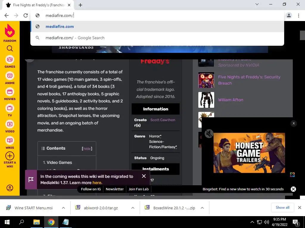The width and height of the screenshot is (305, 228).
Task: Close the Bingebot bottom bar
Action: (293, 189)
